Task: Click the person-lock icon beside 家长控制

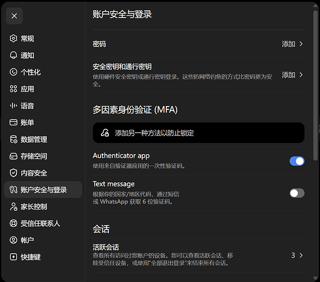Action: pos(14,206)
